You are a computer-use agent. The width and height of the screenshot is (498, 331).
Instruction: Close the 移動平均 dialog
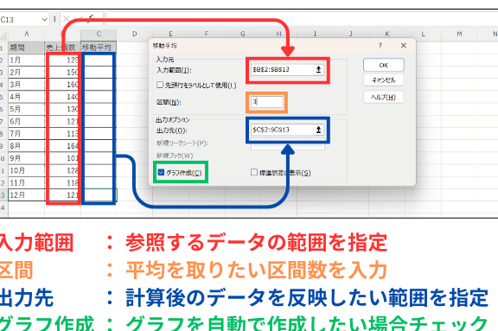coord(404,46)
